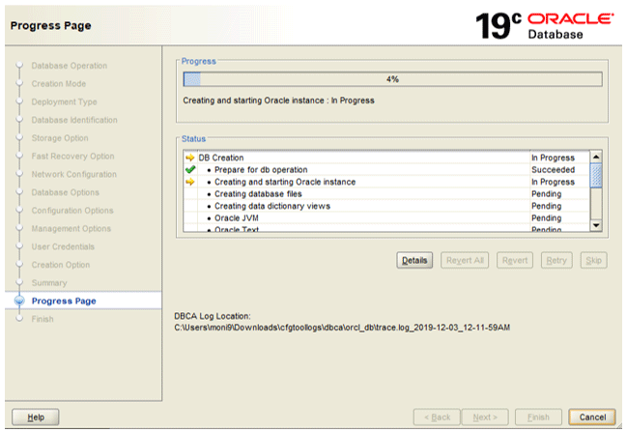627x432 pixels.
Task: Click 'Oracle JVM' row
Action: click(x=386, y=218)
